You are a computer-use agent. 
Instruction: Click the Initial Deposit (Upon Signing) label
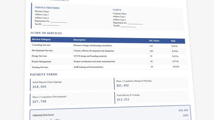click(47, 82)
